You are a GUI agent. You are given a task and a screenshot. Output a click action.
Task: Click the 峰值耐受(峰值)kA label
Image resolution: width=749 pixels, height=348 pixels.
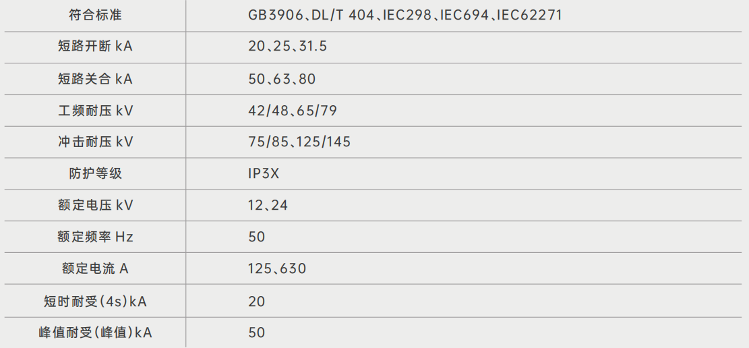[95, 332]
